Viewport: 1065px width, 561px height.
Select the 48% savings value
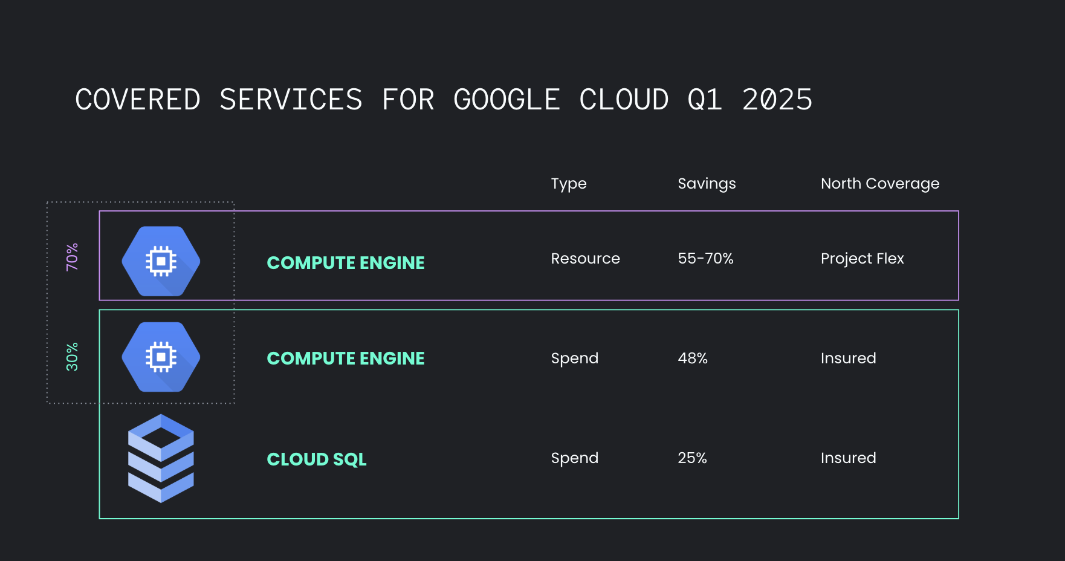pyautogui.click(x=693, y=358)
